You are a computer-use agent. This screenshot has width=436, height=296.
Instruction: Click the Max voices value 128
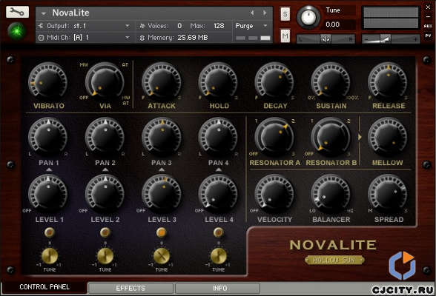(x=219, y=26)
